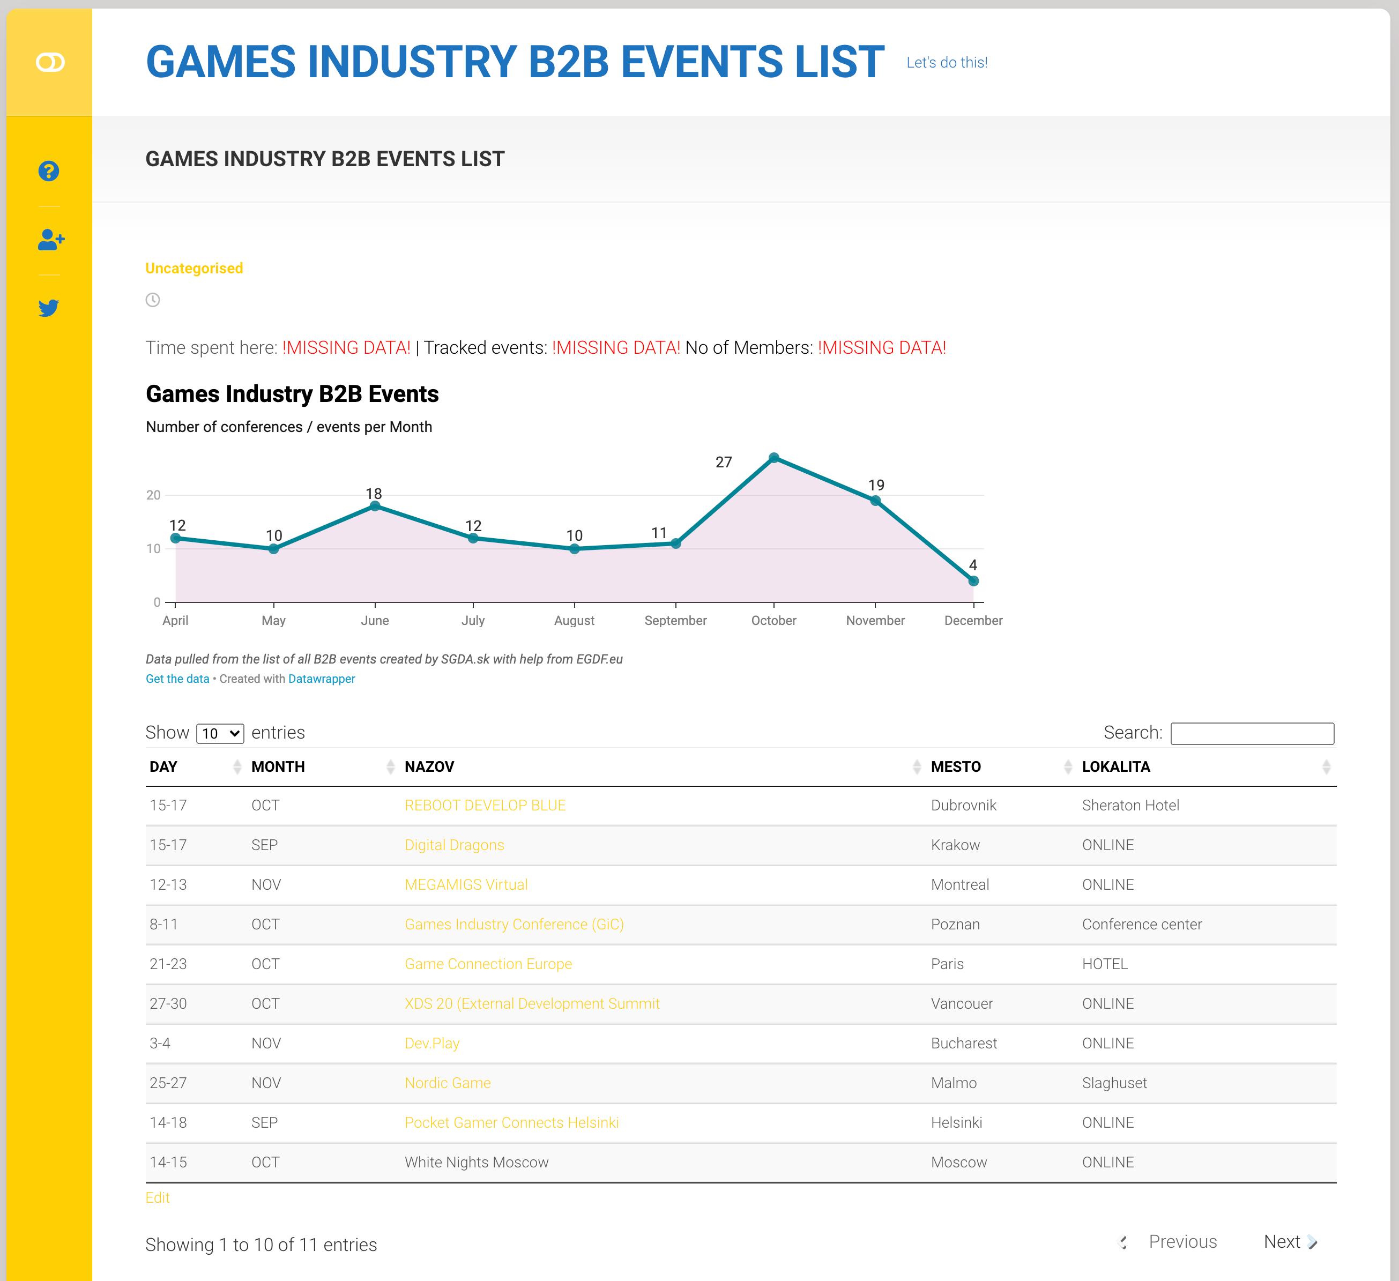Click the clock icon below Uncategorised
Screen dimensions: 1399x1281
(x=153, y=300)
